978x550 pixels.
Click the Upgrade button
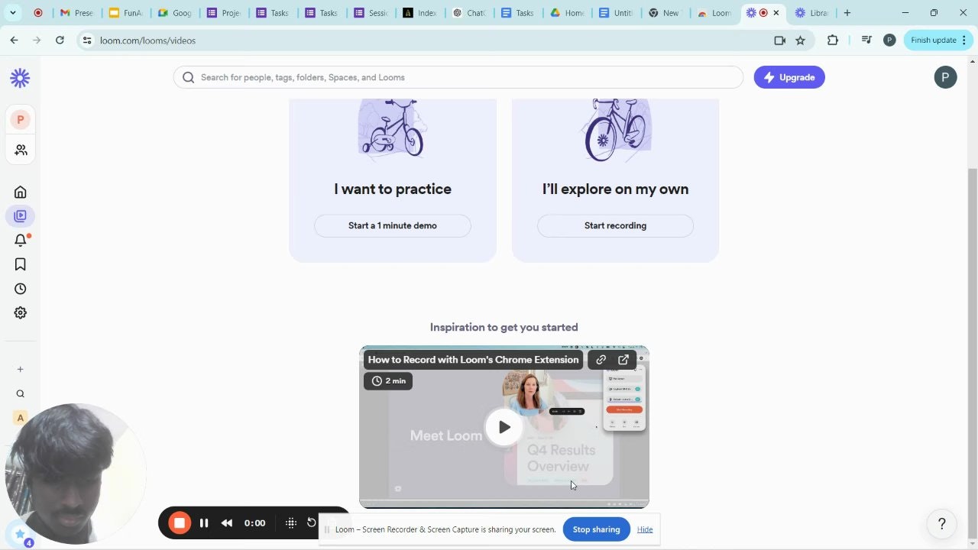click(789, 77)
